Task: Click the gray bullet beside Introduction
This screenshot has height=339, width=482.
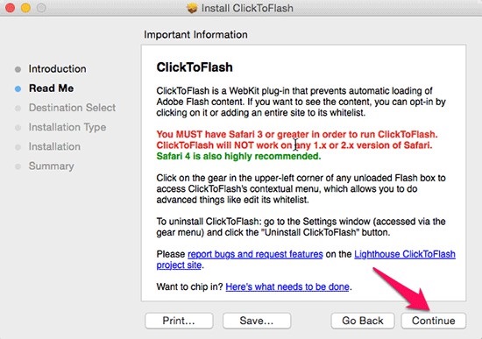Action: (x=18, y=69)
